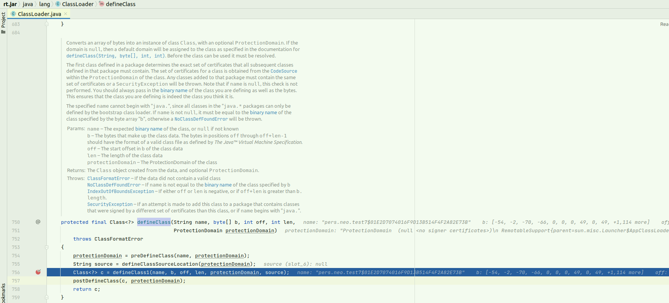
Task: Click the ClassLoader breadcrumb item
Action: point(78,4)
